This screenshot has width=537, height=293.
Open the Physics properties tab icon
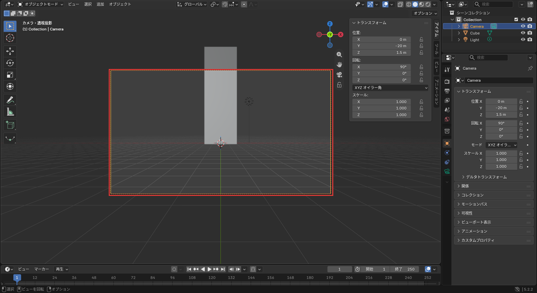click(x=447, y=153)
